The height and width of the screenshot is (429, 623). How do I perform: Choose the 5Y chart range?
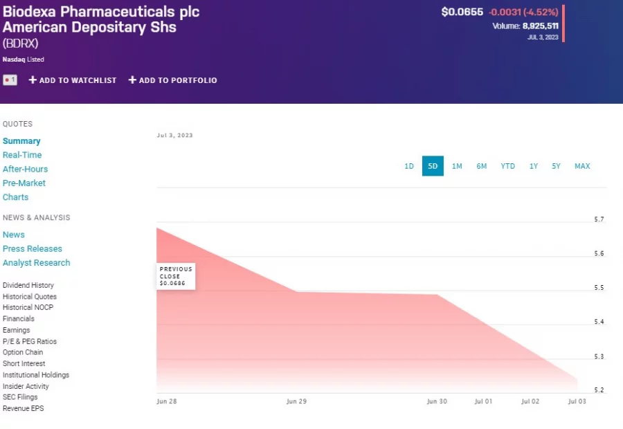(x=556, y=166)
